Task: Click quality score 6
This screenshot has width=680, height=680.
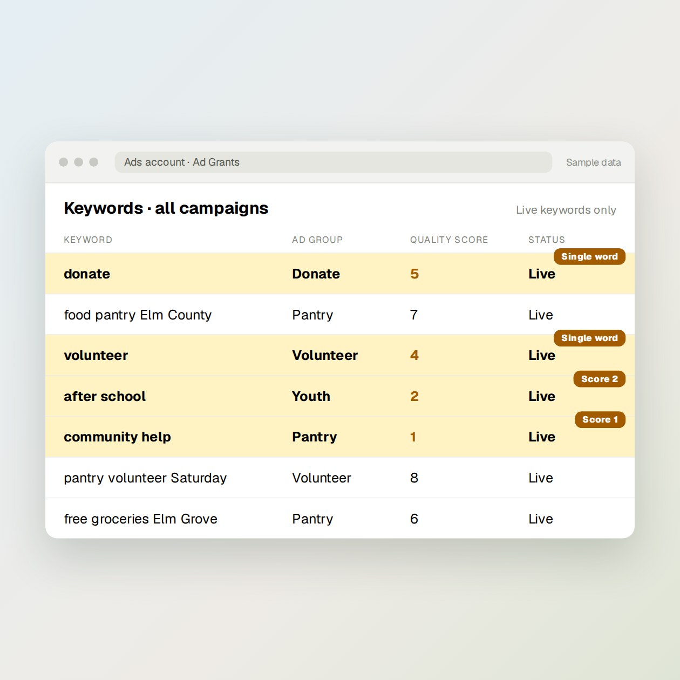Action: pyautogui.click(x=414, y=519)
